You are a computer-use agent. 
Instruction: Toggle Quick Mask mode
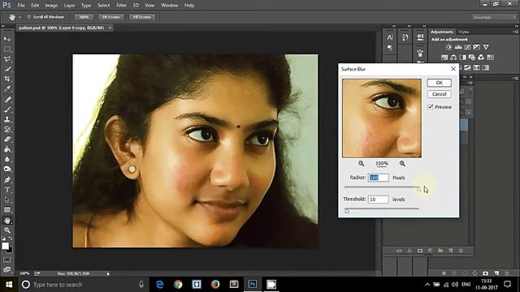[7, 260]
